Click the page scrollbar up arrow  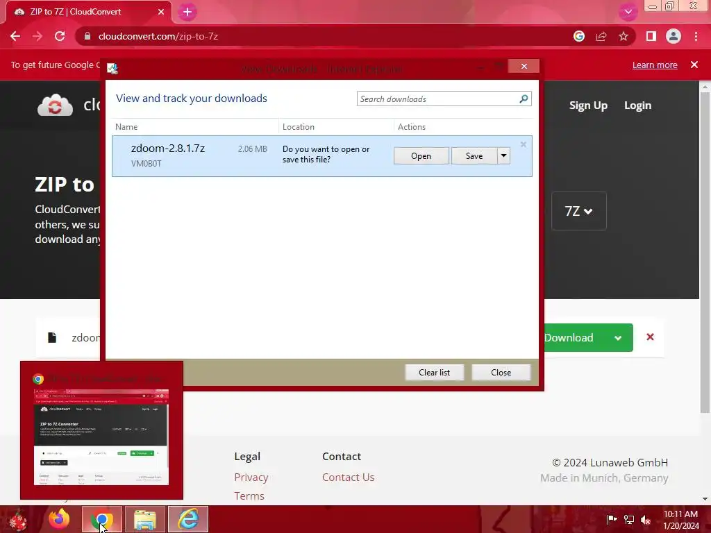705,87
